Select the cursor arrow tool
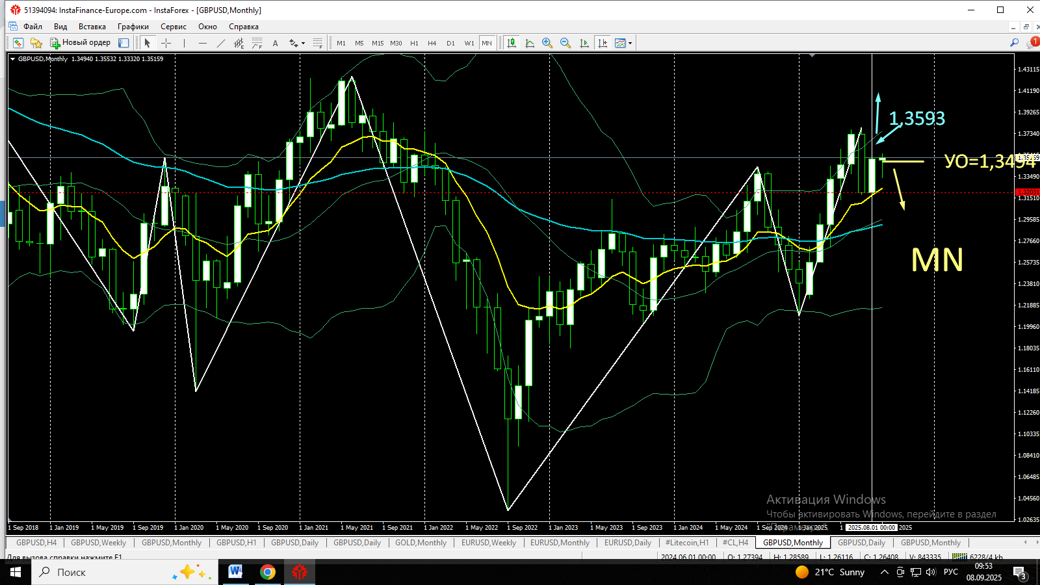Screen dimensions: 1040x585 pos(148,43)
